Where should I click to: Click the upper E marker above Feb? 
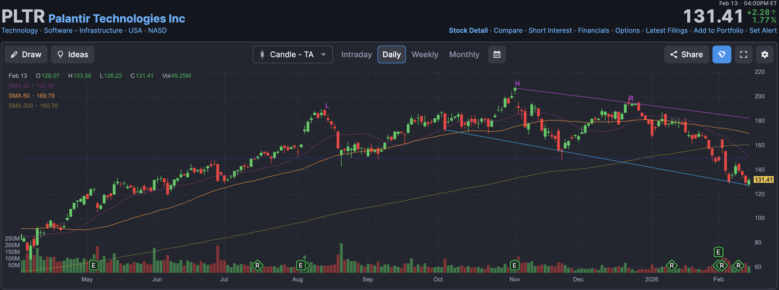coord(719,252)
